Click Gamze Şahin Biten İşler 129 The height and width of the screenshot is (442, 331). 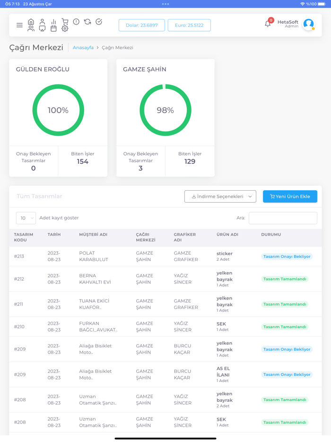190,158
